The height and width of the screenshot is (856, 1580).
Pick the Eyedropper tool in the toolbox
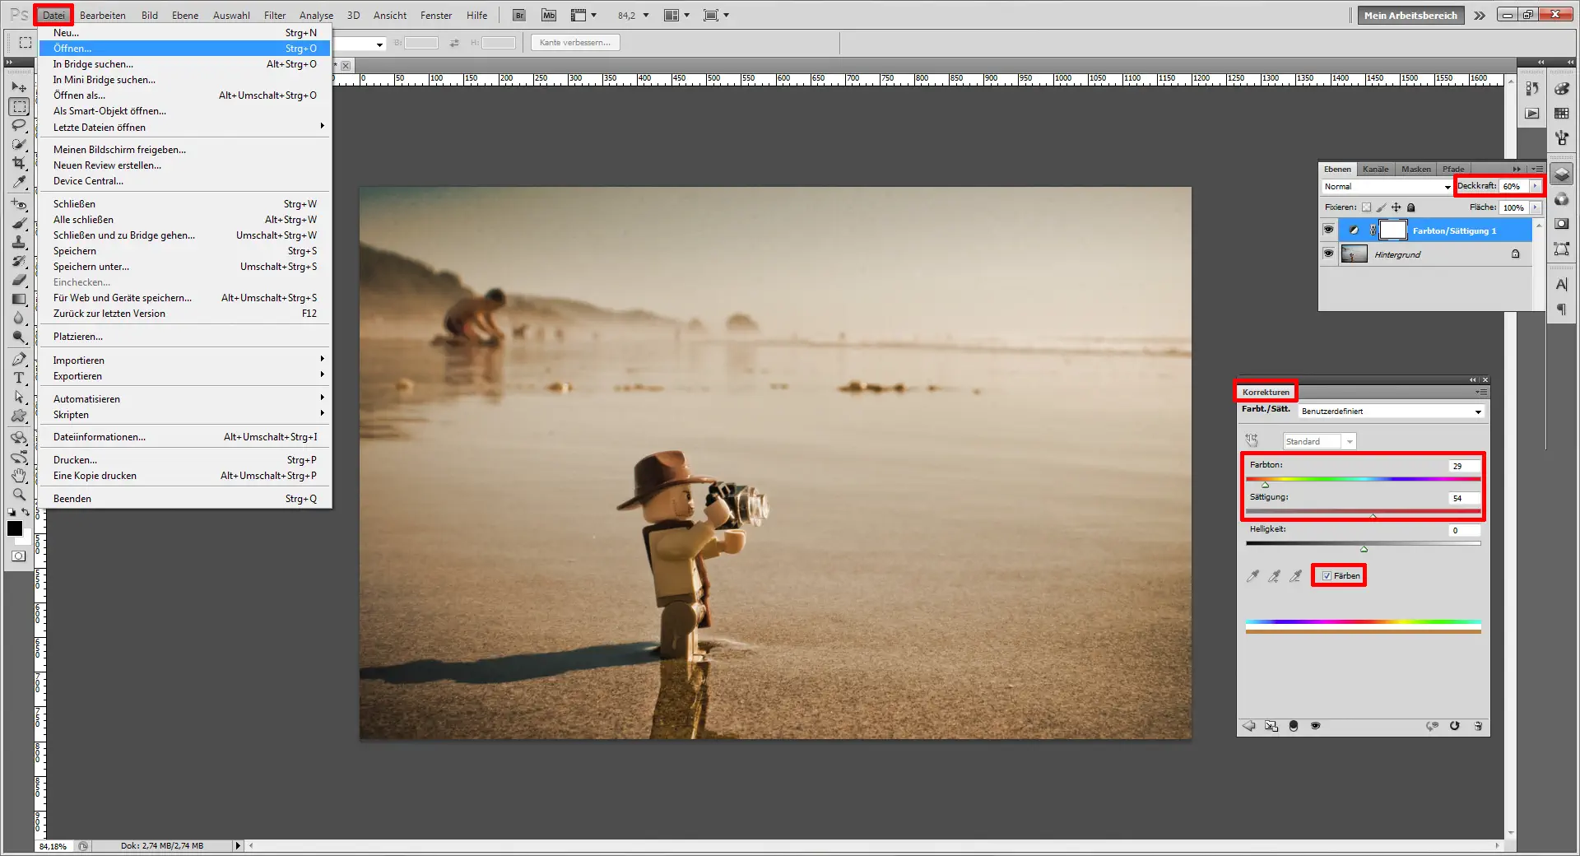(x=19, y=183)
